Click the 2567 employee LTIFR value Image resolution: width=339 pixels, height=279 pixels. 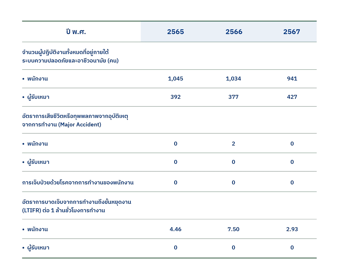point(292,229)
